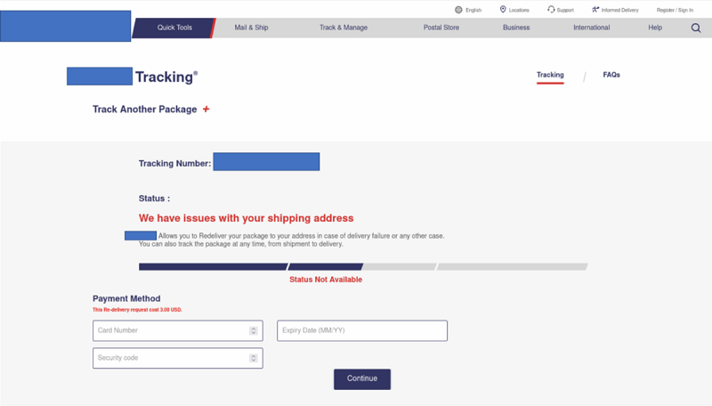Open the Track & Manage menu
712x406 pixels.
344,28
